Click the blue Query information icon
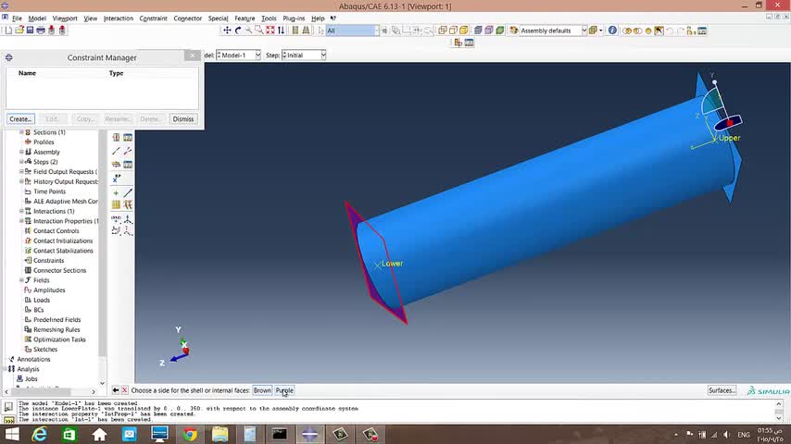Image resolution: width=791 pixels, height=444 pixels. (612, 31)
